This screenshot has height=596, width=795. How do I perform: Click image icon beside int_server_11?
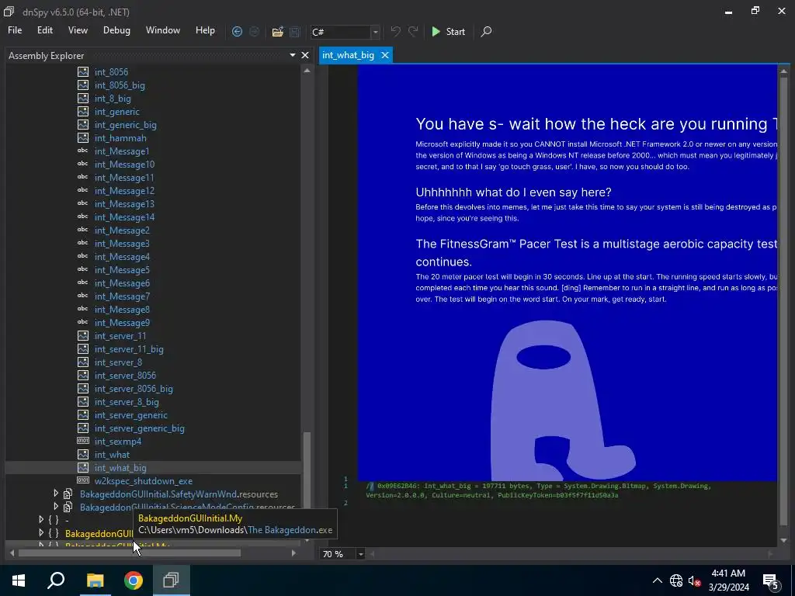click(82, 335)
